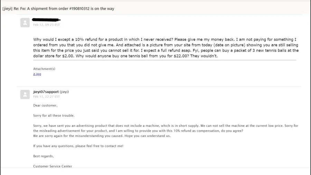Click 'is on the way' in the subject
The image size is (311, 175).
coord(102,9)
